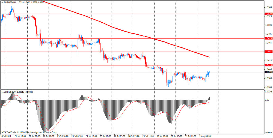Click the 1.3425 price axis label
Viewport: 273px width, 138px height.
click(x=268, y=61)
